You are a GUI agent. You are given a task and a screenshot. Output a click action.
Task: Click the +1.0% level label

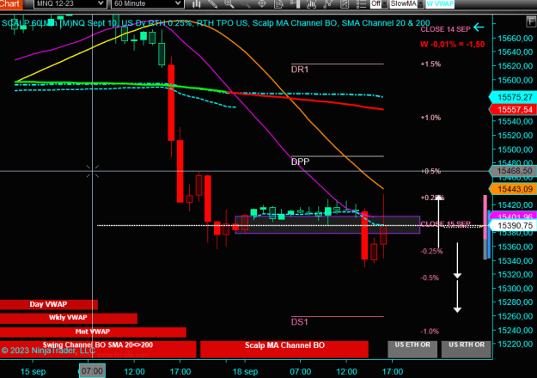point(430,118)
